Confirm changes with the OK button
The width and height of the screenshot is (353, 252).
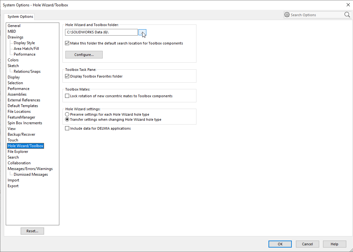pyautogui.click(x=280, y=244)
